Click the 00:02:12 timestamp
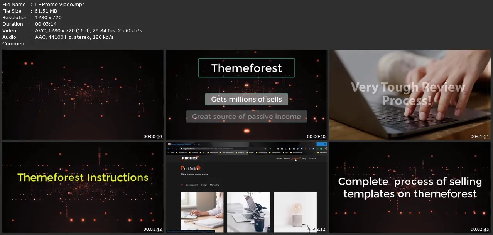This screenshot has height=235, width=493. click(316, 230)
